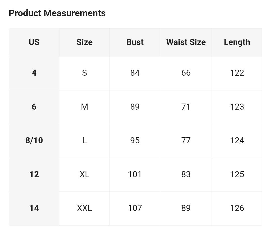Select waist value 66
Viewport: 271px width, 229px height.
click(x=186, y=73)
